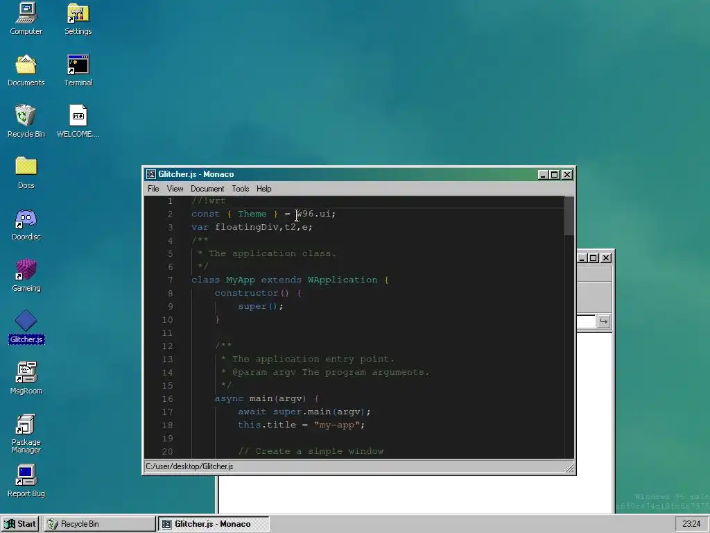
Task: Select the Recycle Bin desktop icon
Action: coord(26,121)
